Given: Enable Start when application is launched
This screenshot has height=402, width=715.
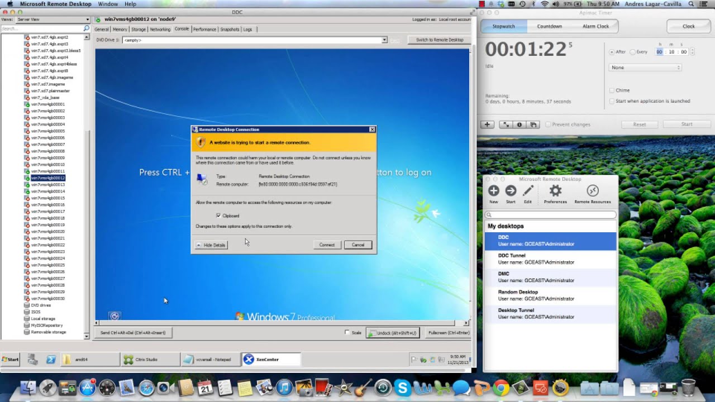Looking at the screenshot, I should pyautogui.click(x=612, y=101).
